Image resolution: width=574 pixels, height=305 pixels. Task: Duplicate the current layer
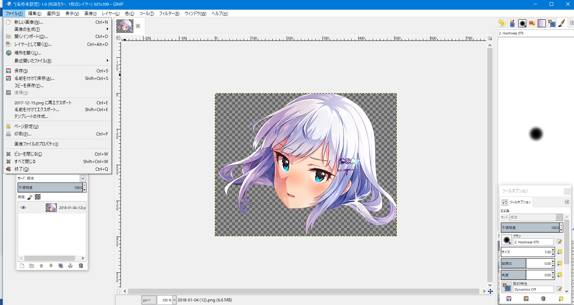click(x=61, y=266)
